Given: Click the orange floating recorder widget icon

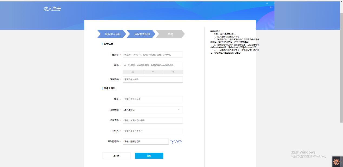Looking at the screenshot, I should pyautogui.click(x=337, y=162).
